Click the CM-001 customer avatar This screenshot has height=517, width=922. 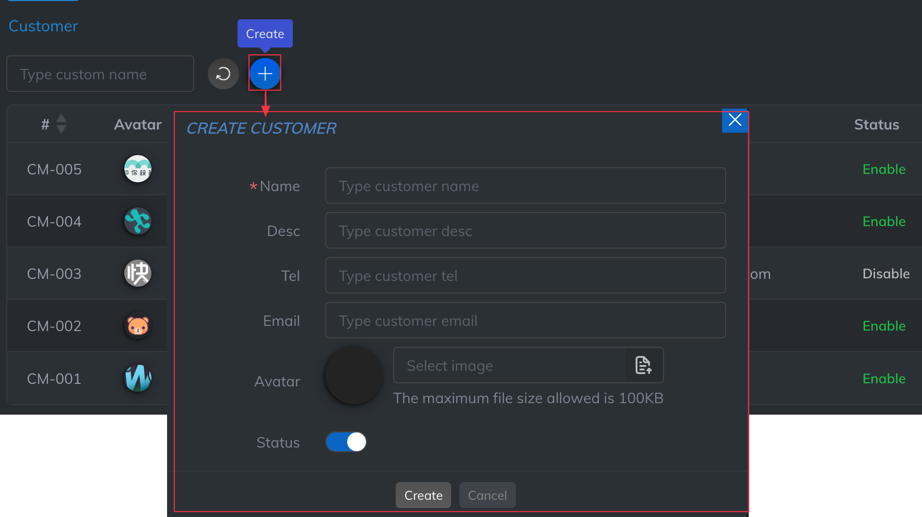coord(138,378)
